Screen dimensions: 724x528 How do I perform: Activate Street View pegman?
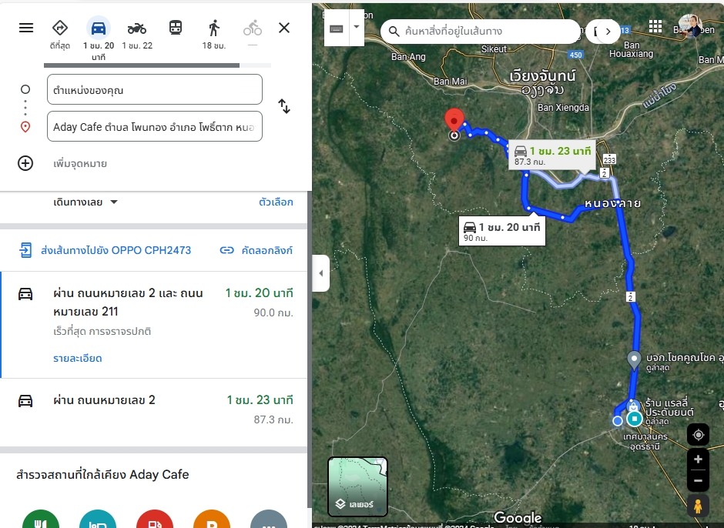point(698,506)
